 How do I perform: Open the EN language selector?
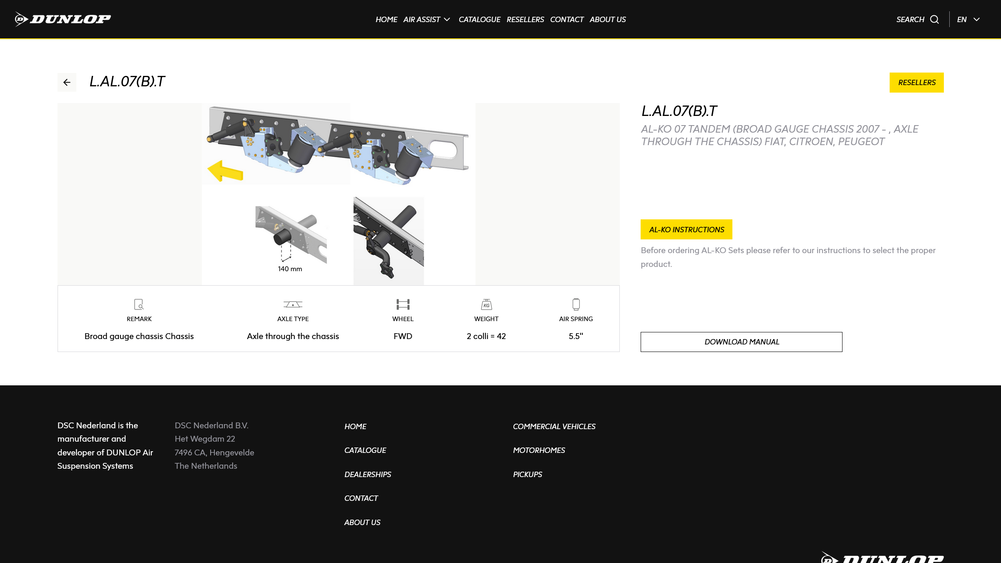962,20
